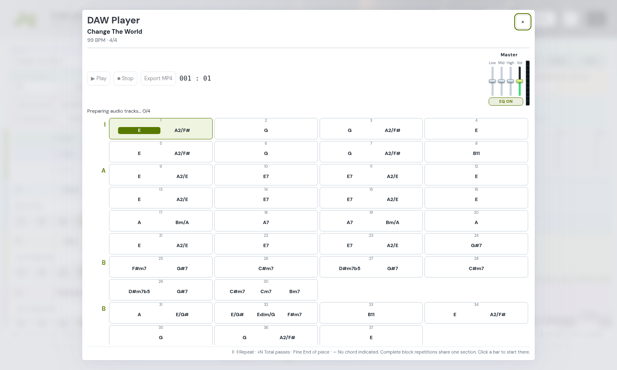Adjust the Mid EQ slider

[x=501, y=81]
